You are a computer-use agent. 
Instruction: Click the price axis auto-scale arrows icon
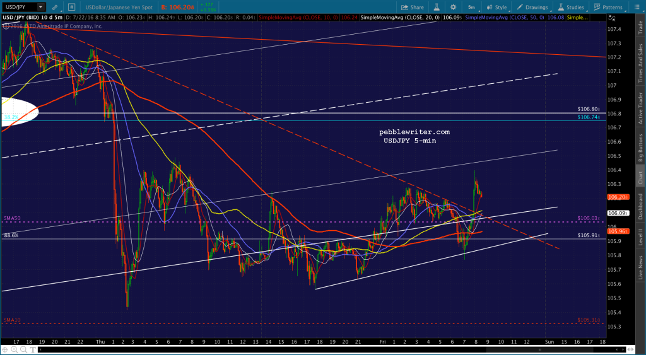click(x=612, y=18)
